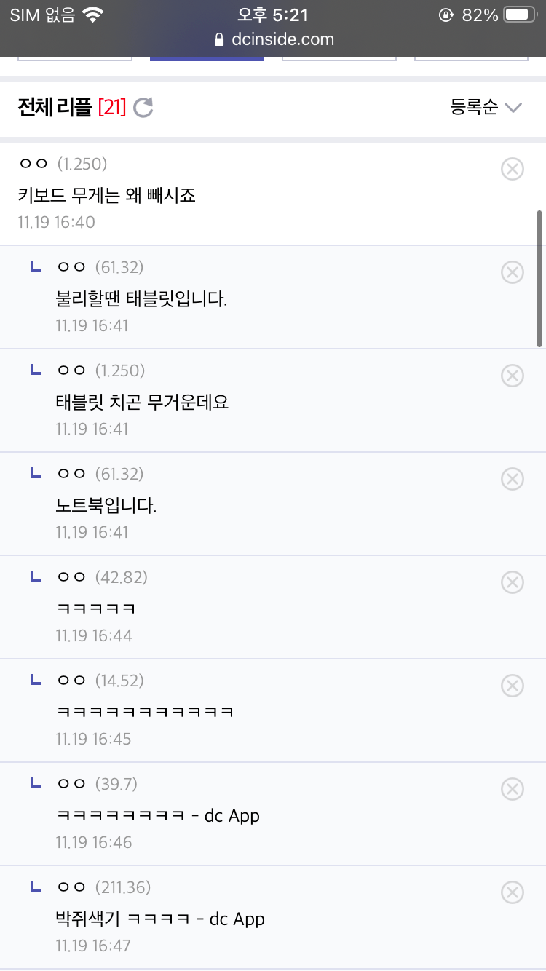Click the nickname ㅇㅇ (1.250) on first comment
The height and width of the screenshot is (971, 546).
coord(63,164)
